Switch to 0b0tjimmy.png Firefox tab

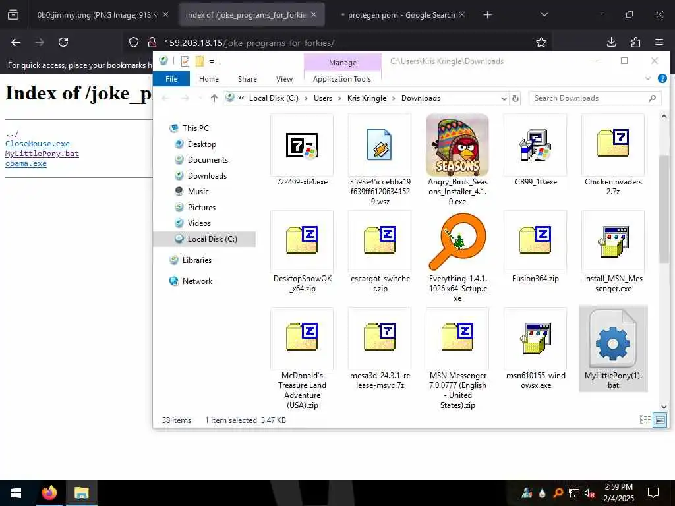[x=98, y=15]
